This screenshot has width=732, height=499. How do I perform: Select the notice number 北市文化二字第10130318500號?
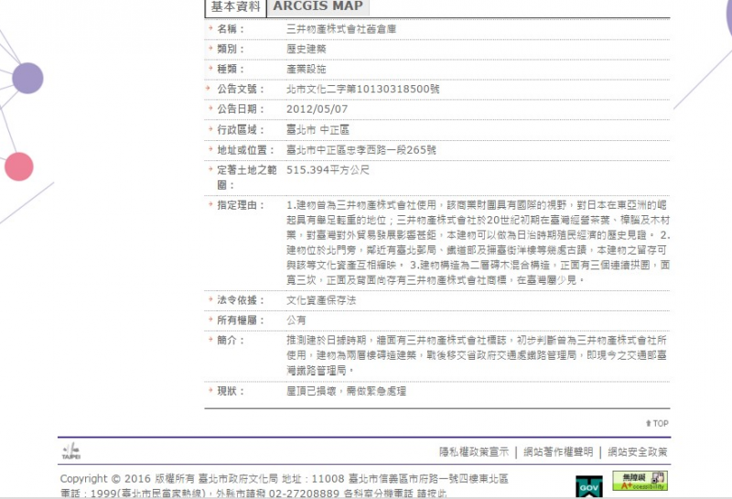pos(362,90)
